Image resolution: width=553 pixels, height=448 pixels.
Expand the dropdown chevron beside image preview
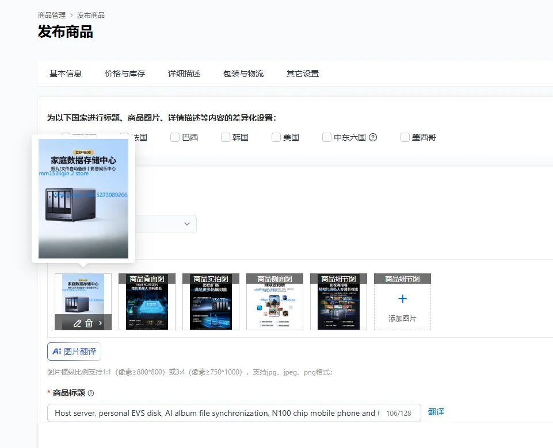pos(187,224)
